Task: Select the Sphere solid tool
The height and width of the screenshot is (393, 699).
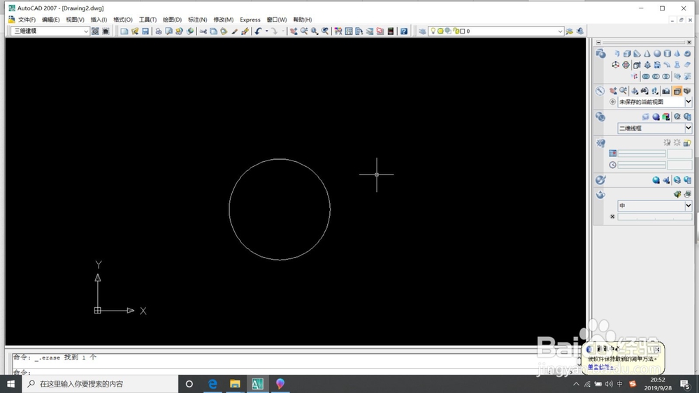Action: coord(657,54)
